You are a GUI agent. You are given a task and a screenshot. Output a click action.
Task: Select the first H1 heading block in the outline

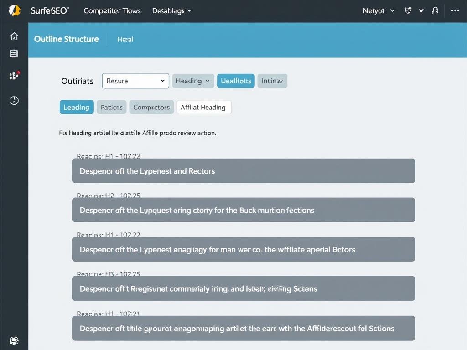pos(243,170)
